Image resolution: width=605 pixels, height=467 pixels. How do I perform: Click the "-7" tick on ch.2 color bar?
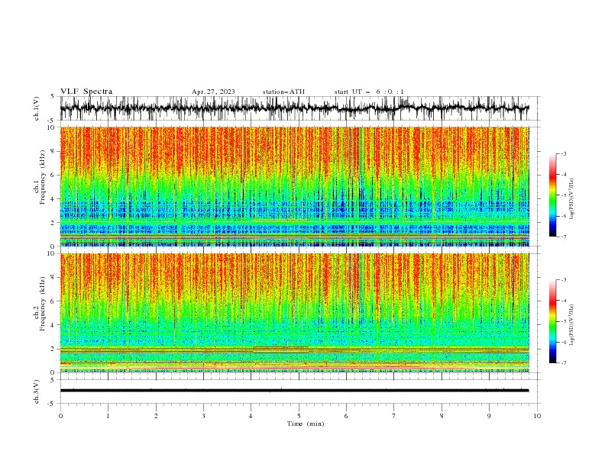tap(563, 363)
